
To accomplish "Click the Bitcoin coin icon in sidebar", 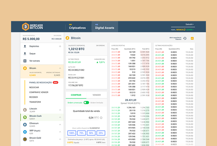I will click(x=25, y=68).
